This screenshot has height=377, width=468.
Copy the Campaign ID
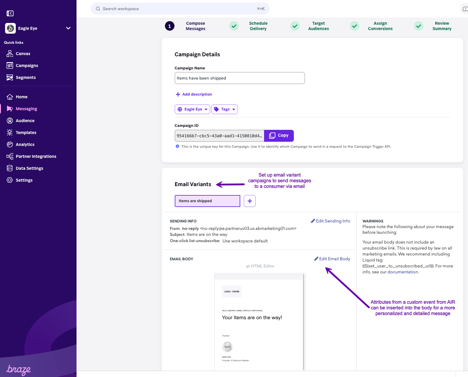(x=279, y=136)
